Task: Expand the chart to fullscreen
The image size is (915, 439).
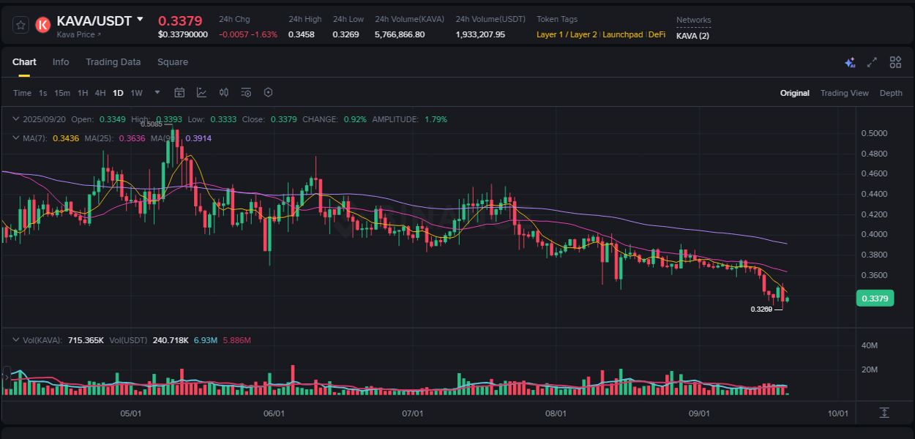Action: [871, 63]
